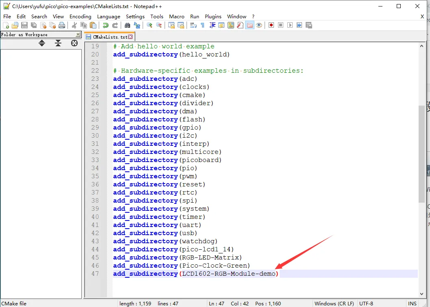
Task: Toggle the indent guide toolbar icon
Action: 212,25
